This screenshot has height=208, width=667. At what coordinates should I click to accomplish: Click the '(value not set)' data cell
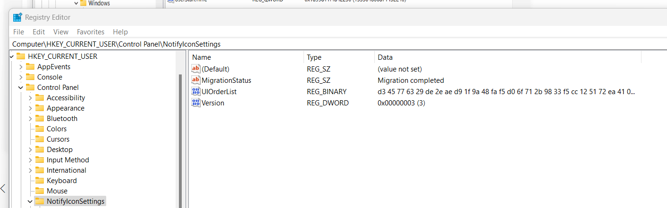coord(400,69)
